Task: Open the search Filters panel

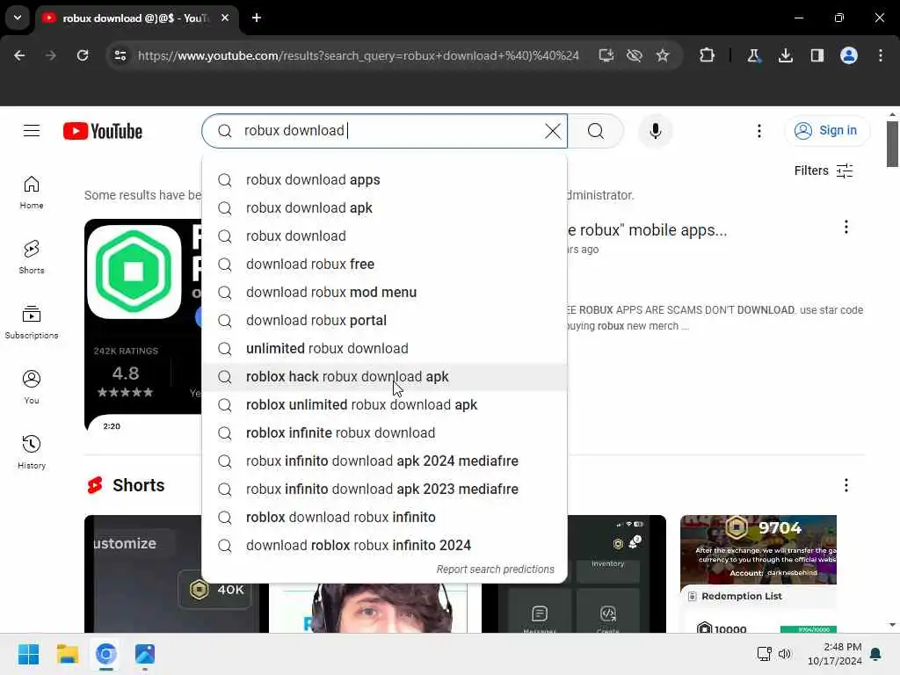Action: [x=824, y=171]
